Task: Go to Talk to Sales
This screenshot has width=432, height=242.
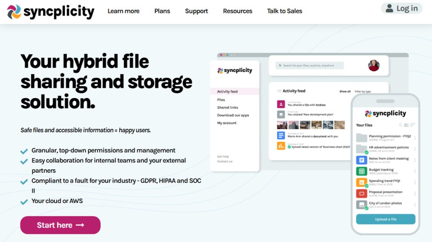Action: pos(285,11)
